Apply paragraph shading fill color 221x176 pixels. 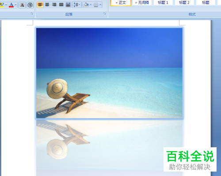pyautogui.click(x=86, y=5)
